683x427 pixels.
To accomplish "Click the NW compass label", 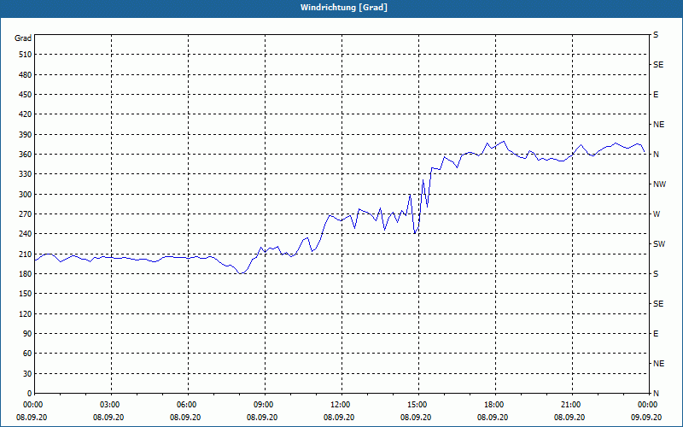I will tap(659, 184).
